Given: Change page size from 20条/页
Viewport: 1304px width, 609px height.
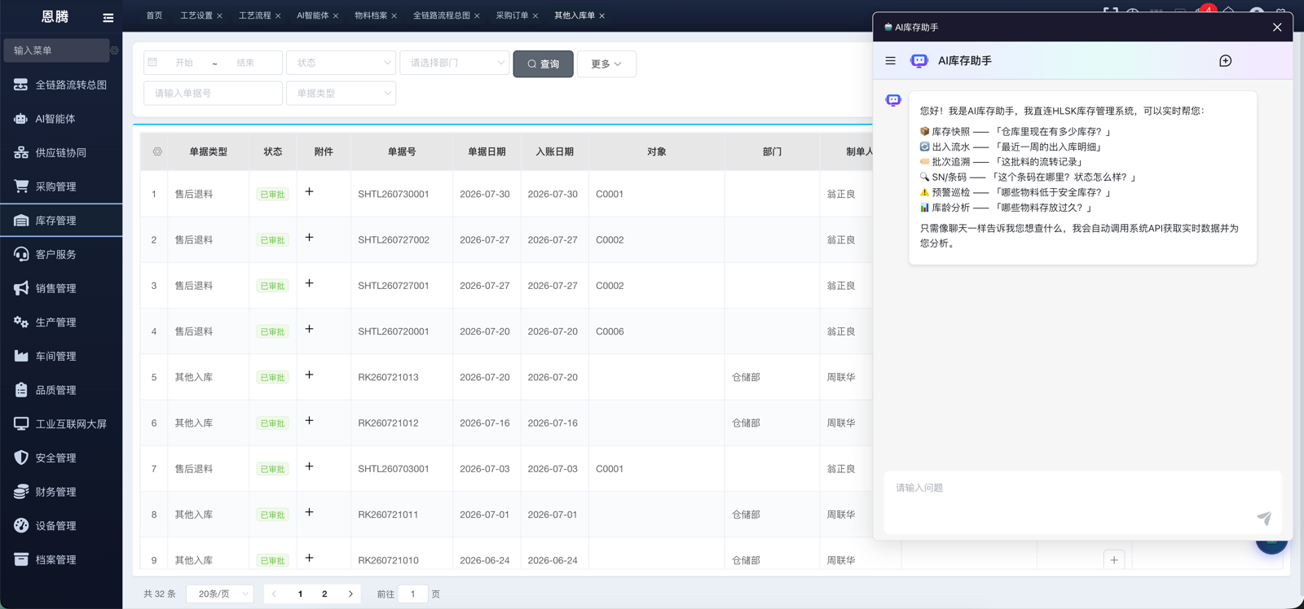Looking at the screenshot, I should (220, 594).
